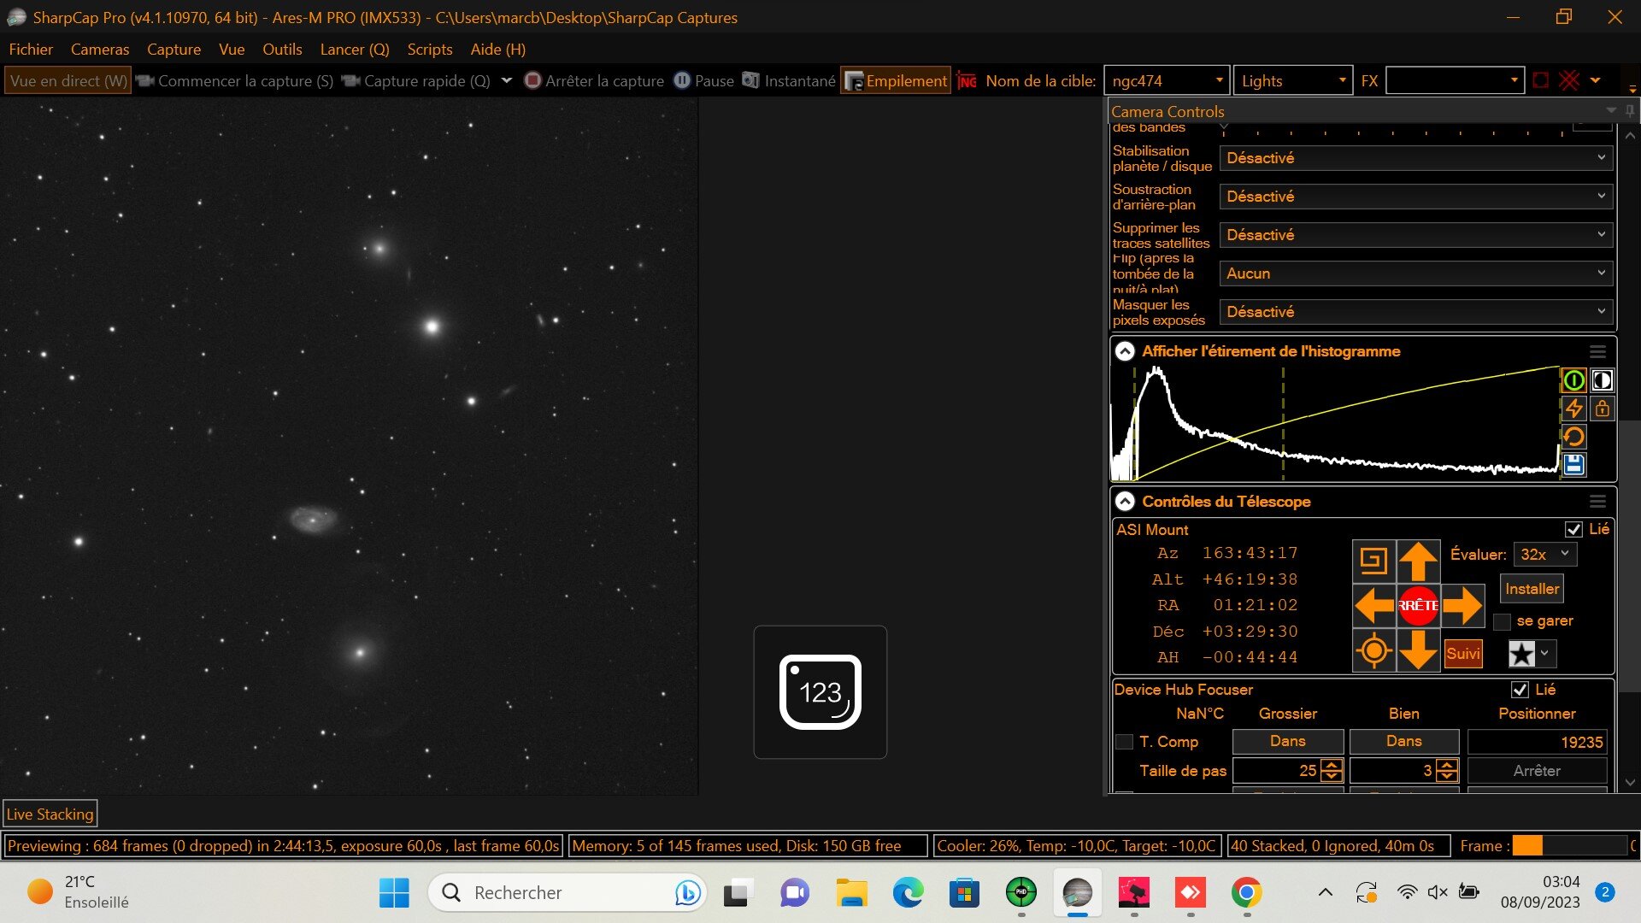Viewport: 1641px width, 923px height.
Task: Collapse the Contrôles du Télescope section
Action: (1125, 502)
